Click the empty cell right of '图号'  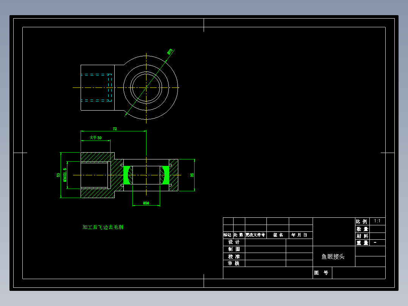coord(358,273)
